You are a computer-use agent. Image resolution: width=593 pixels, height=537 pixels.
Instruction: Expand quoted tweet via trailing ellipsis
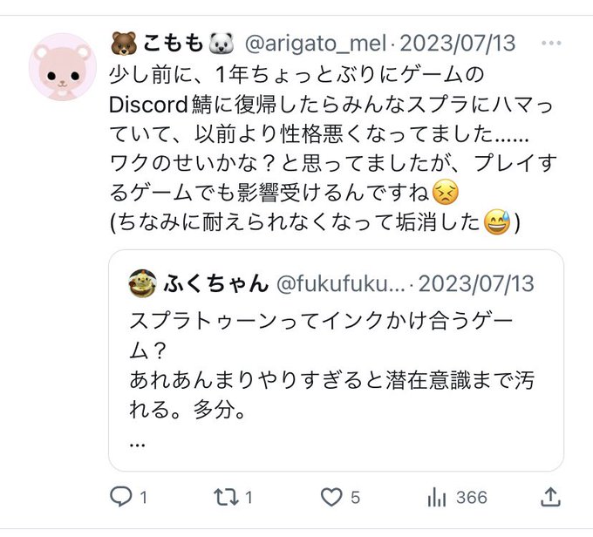(137, 445)
